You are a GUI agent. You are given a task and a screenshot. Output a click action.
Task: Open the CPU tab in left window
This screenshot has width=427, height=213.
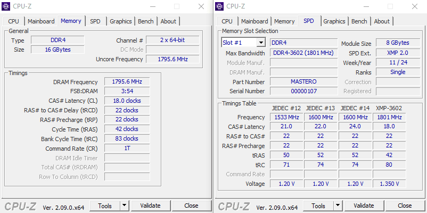pyautogui.click(x=14, y=21)
